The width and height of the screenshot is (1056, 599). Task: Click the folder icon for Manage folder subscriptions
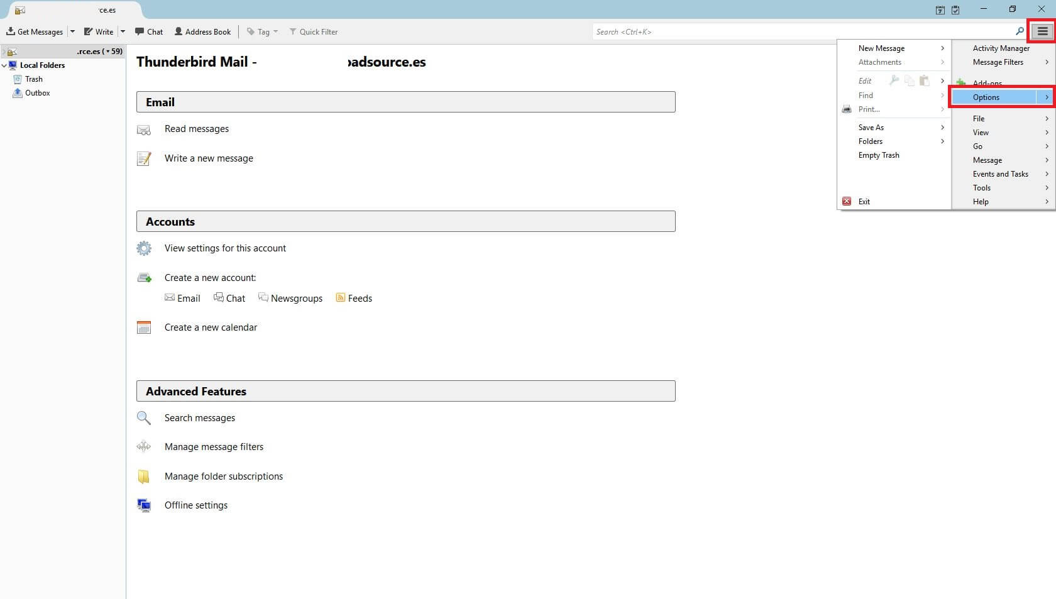[x=144, y=476]
